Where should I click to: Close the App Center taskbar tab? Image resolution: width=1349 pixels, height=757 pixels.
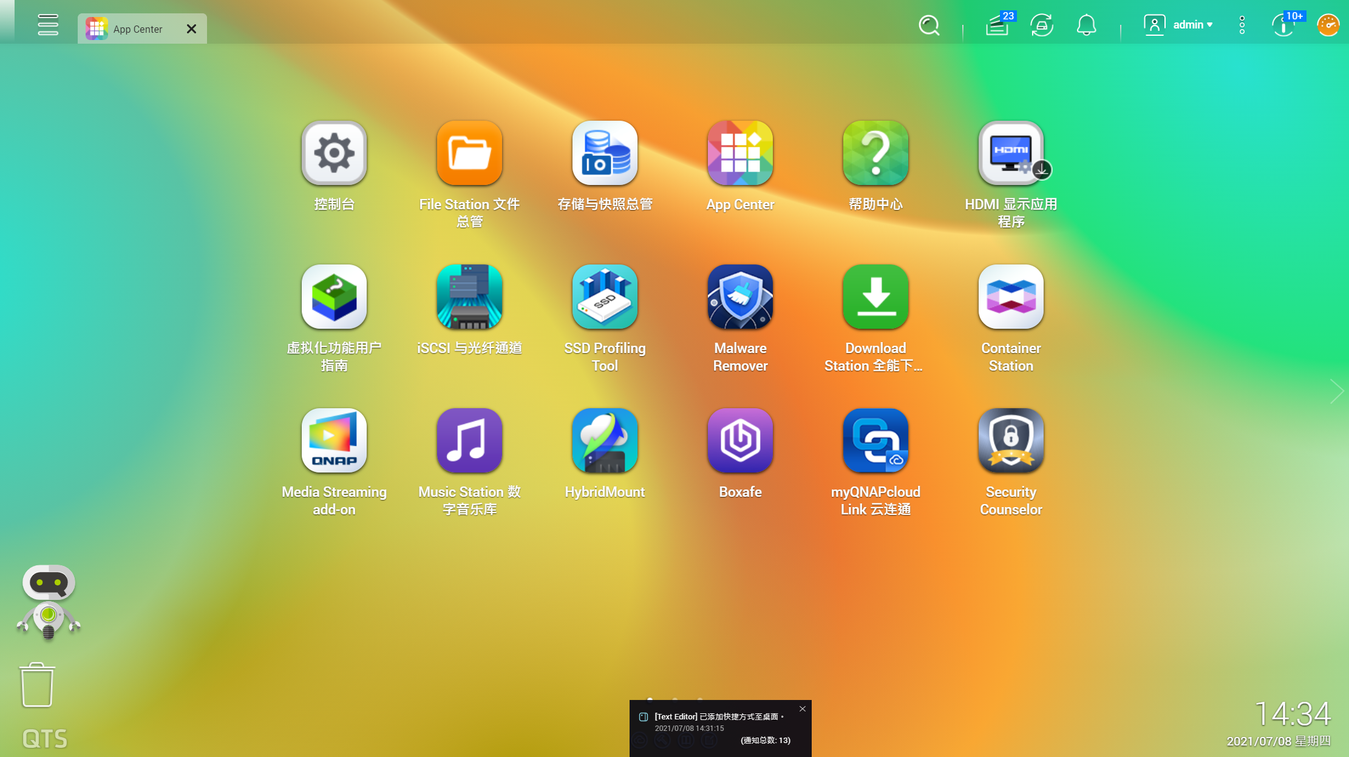[x=191, y=29]
